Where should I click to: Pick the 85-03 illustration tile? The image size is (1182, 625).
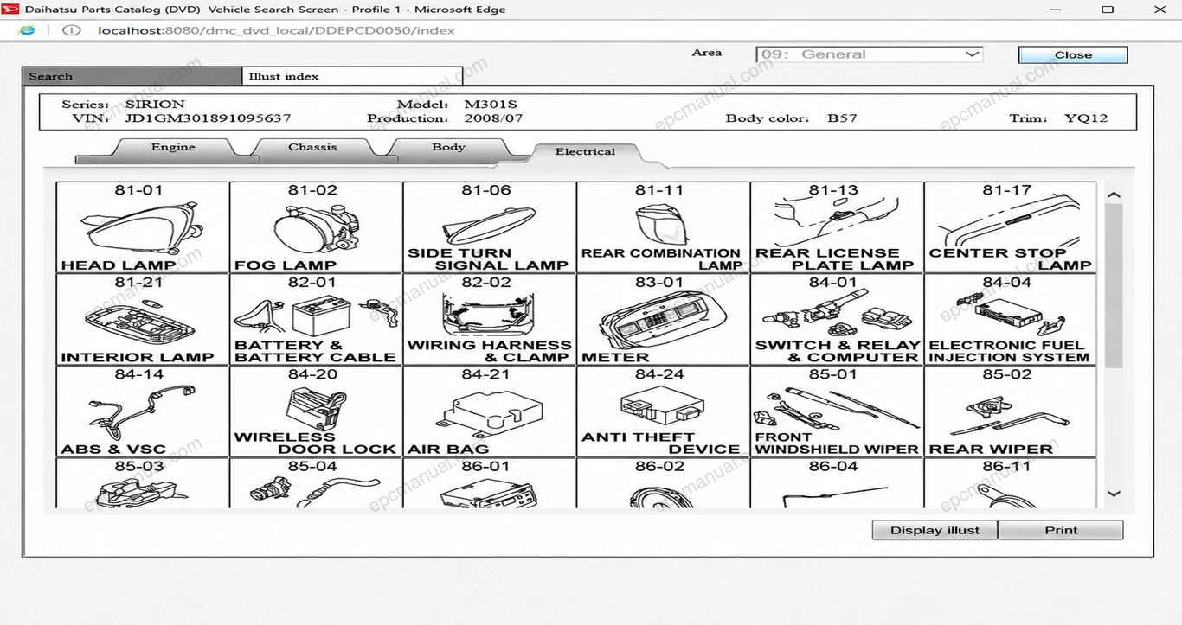(x=143, y=483)
